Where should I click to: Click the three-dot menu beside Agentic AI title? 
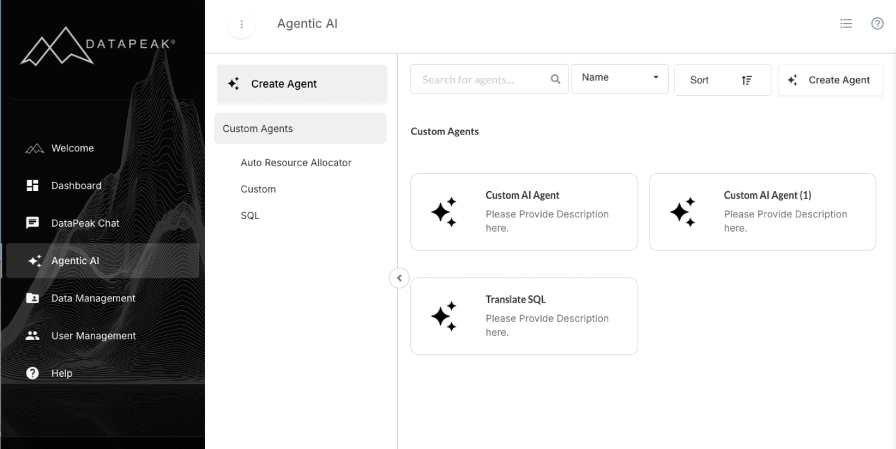242,24
